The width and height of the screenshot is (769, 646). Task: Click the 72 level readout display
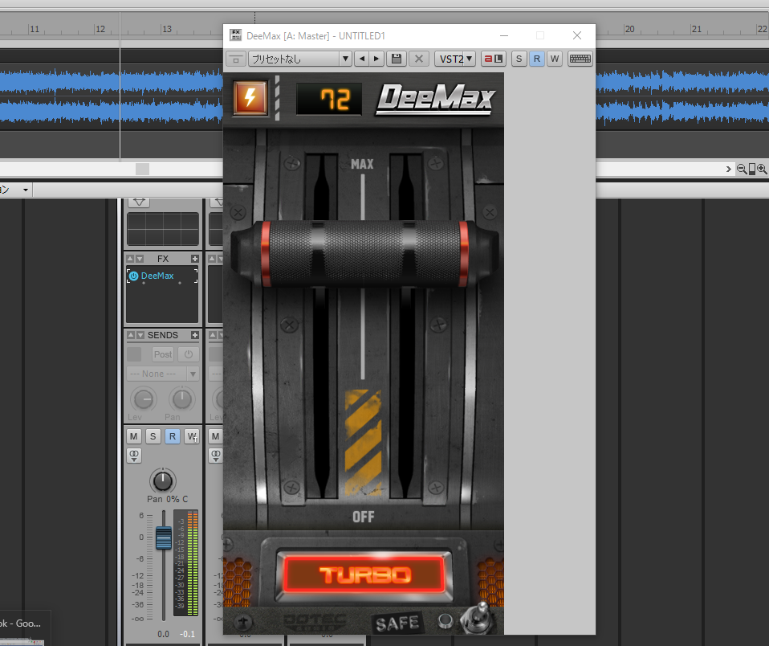[x=329, y=99]
